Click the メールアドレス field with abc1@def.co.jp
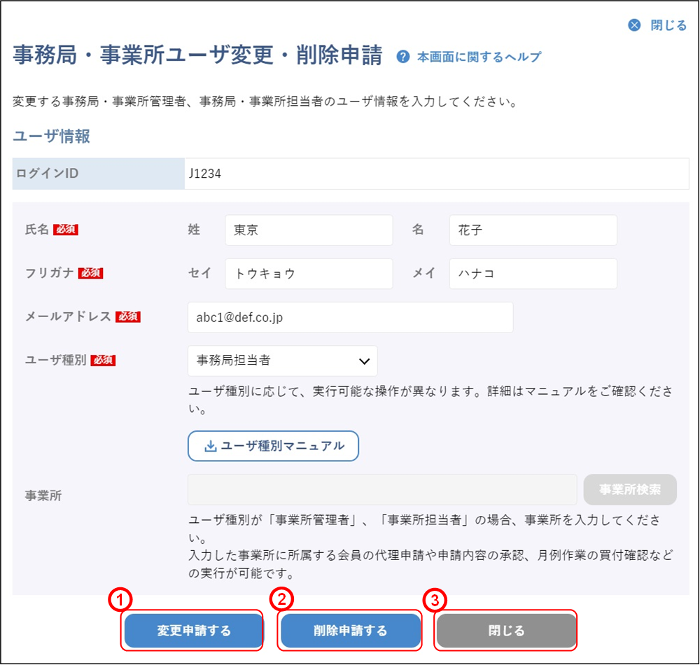This screenshot has height=665, width=700. (x=350, y=317)
